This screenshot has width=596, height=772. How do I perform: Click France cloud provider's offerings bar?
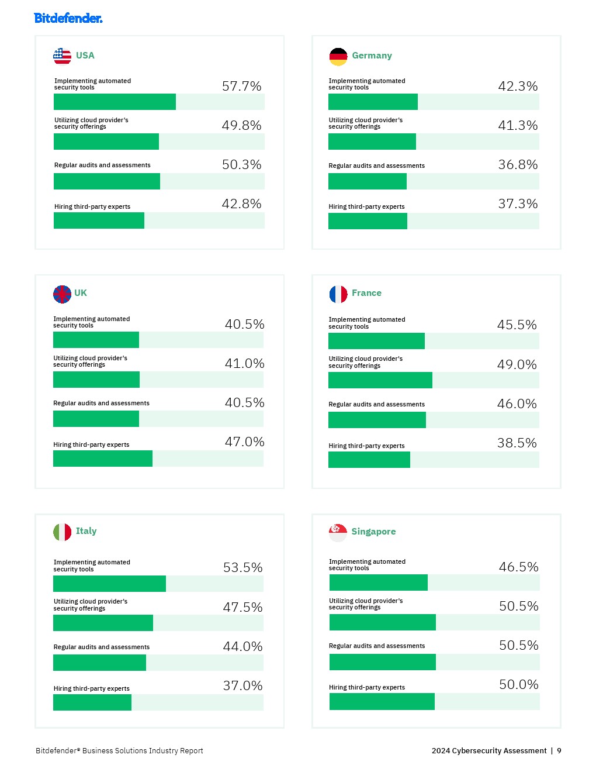click(380, 380)
